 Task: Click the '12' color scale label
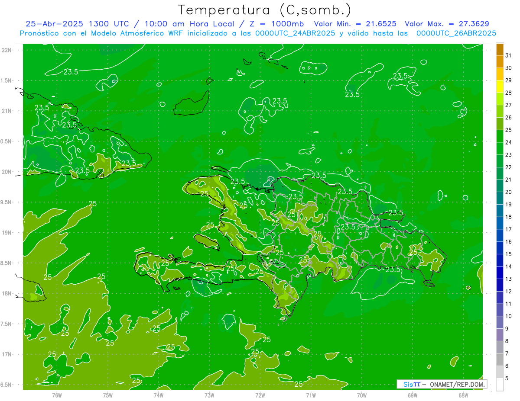point(509,291)
